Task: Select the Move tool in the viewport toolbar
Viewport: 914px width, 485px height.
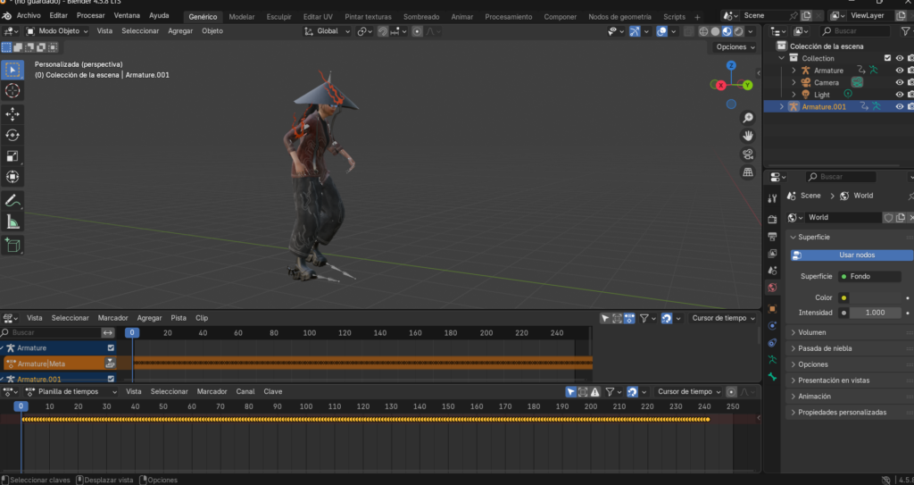Action: [12, 113]
